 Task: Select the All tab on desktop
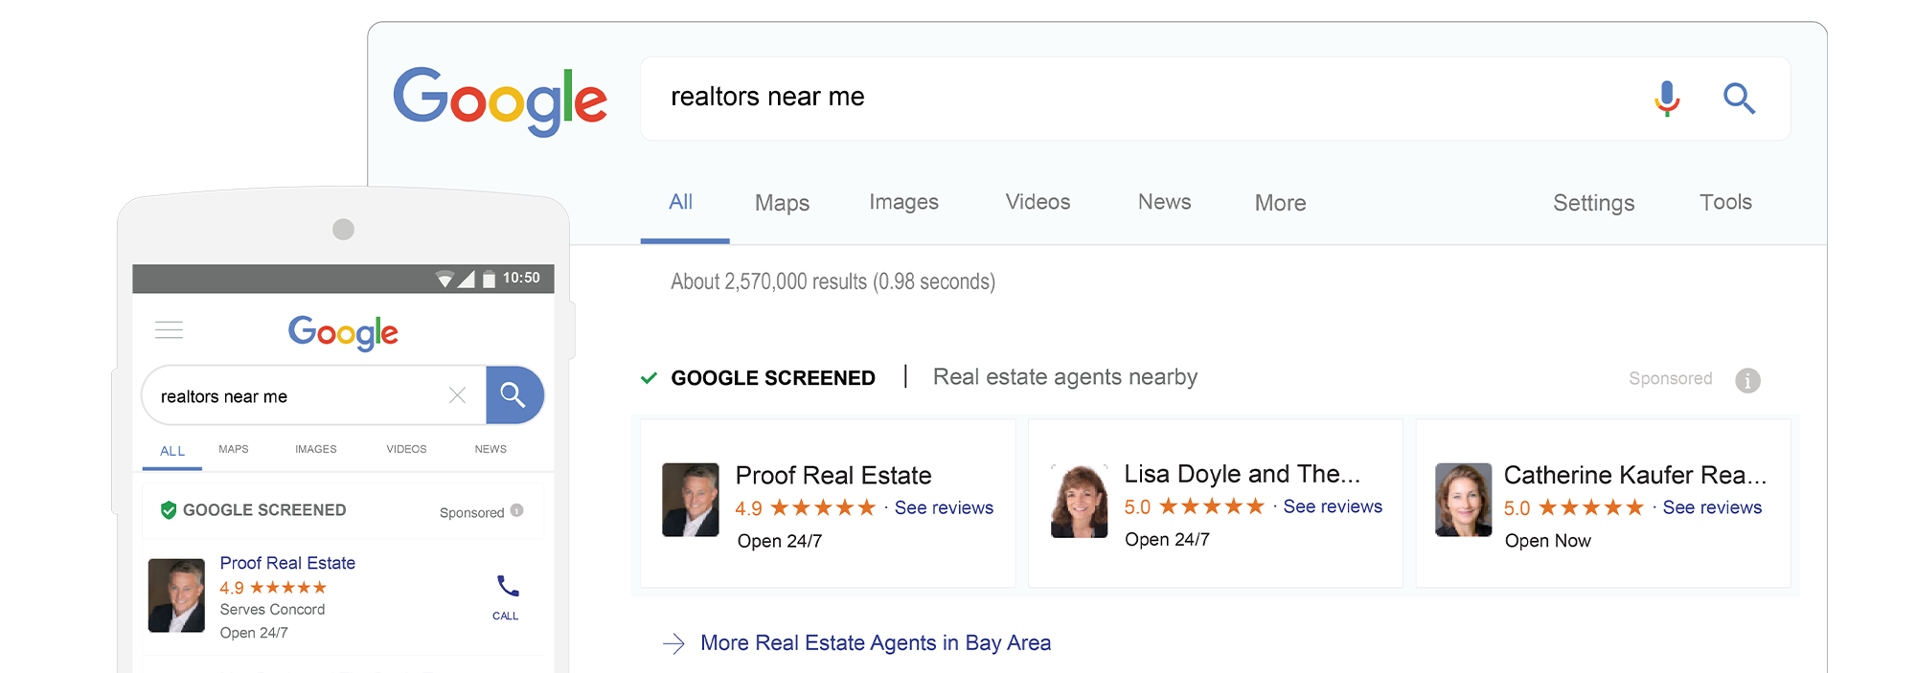[680, 202]
